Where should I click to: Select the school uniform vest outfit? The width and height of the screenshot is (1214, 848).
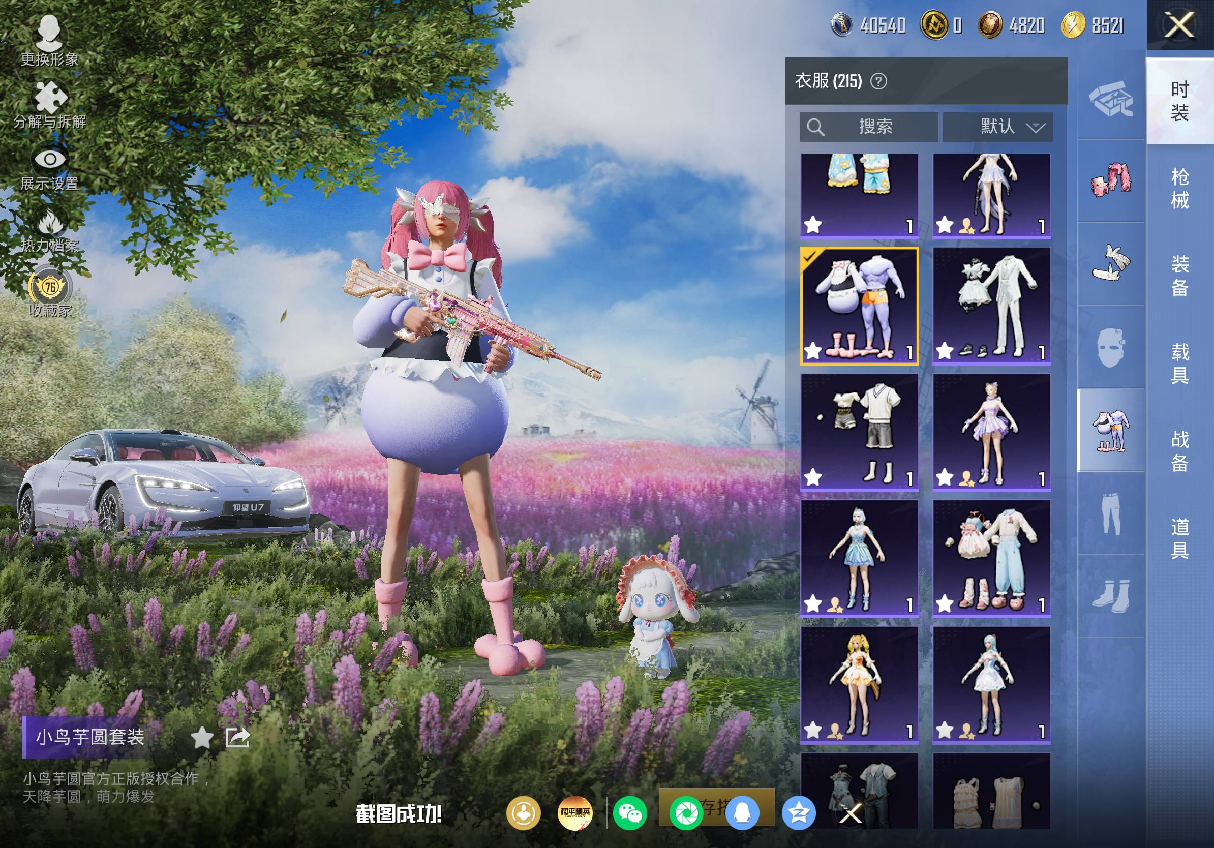[859, 432]
